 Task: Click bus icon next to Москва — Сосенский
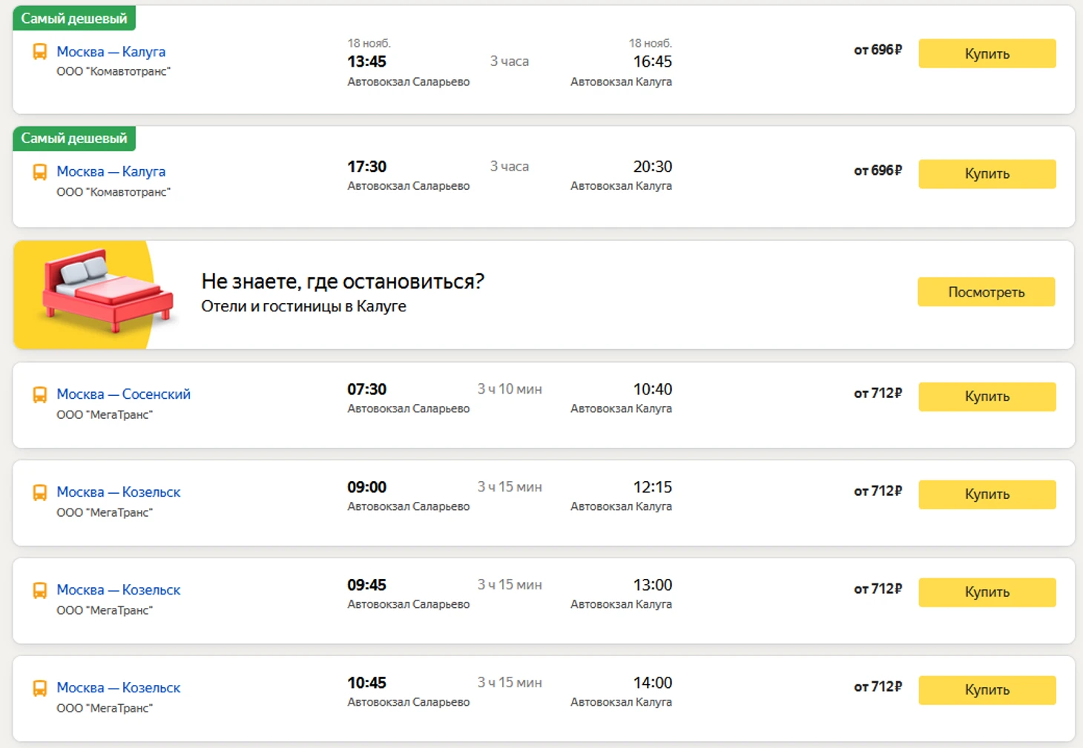(x=40, y=394)
